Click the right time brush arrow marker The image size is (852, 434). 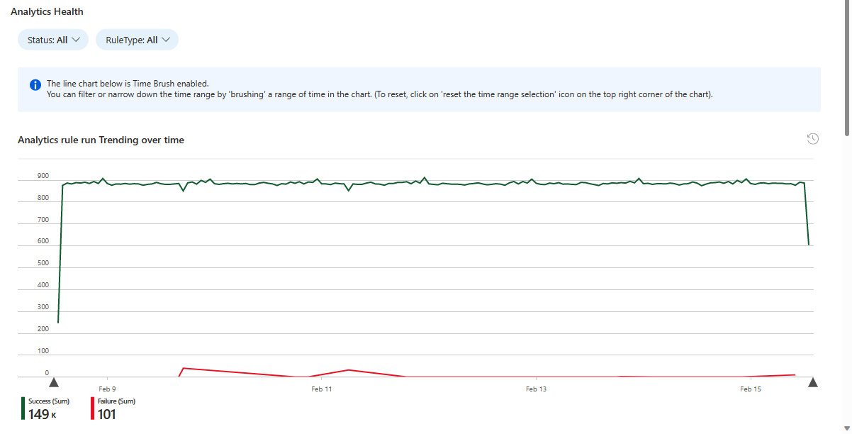(x=813, y=382)
